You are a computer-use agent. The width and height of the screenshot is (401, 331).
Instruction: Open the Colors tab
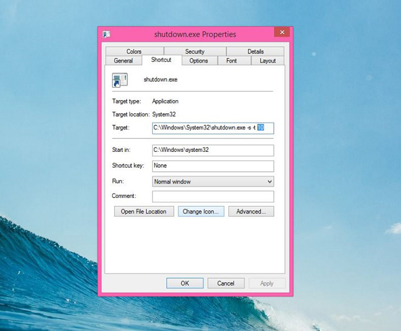(x=134, y=51)
